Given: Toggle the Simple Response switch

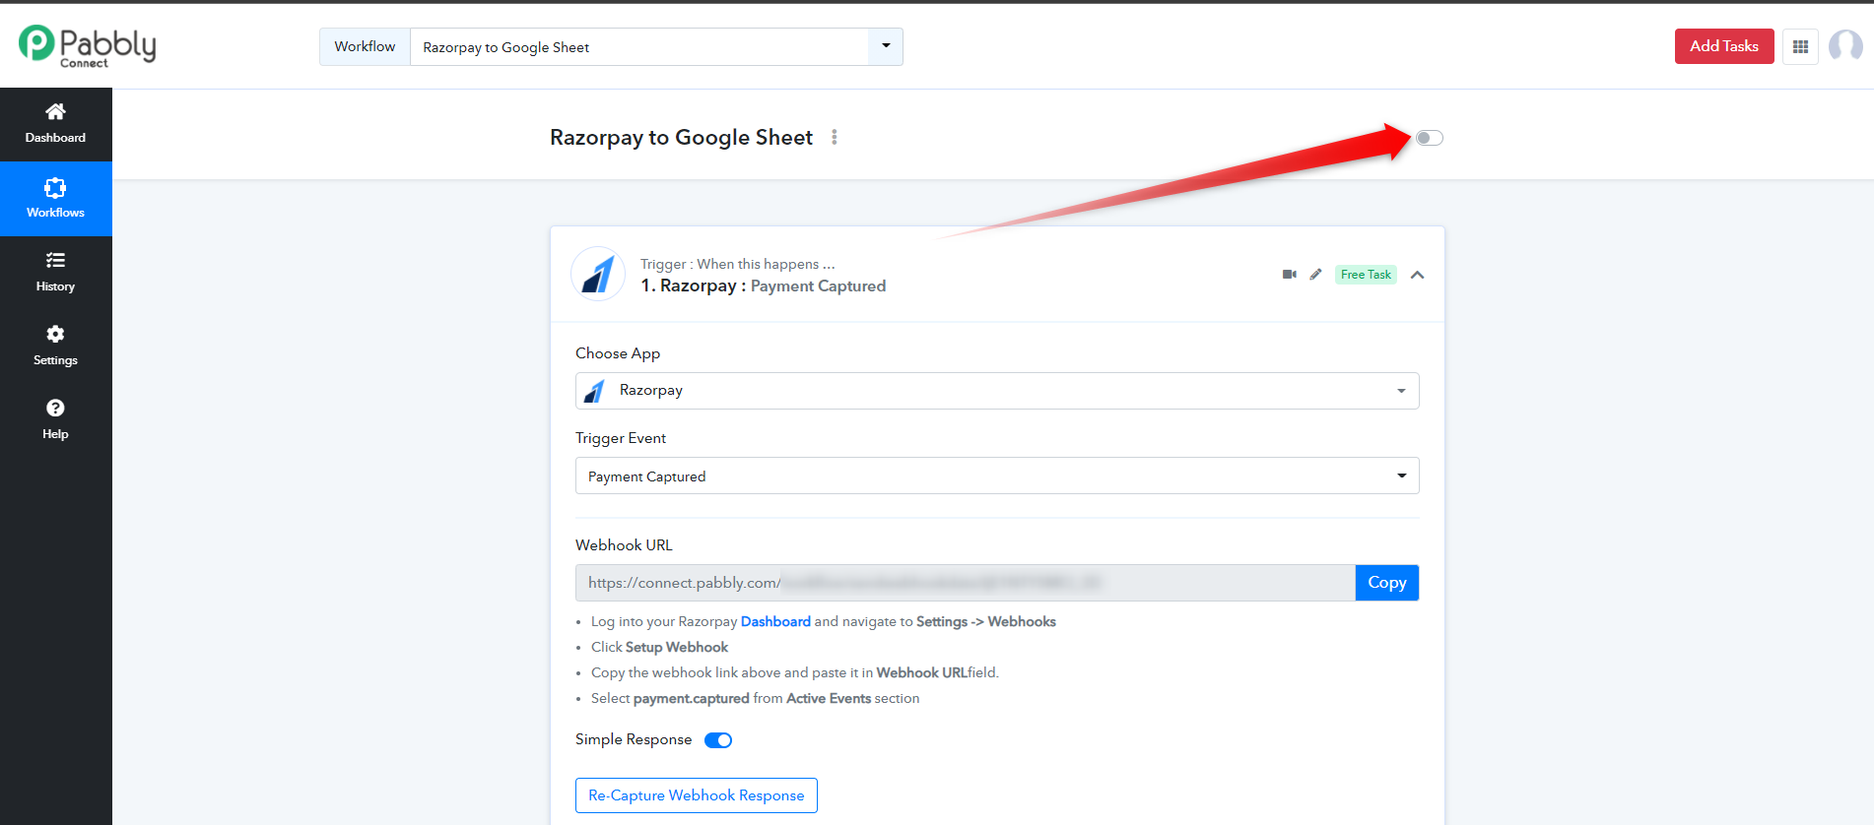Looking at the screenshot, I should (x=718, y=740).
